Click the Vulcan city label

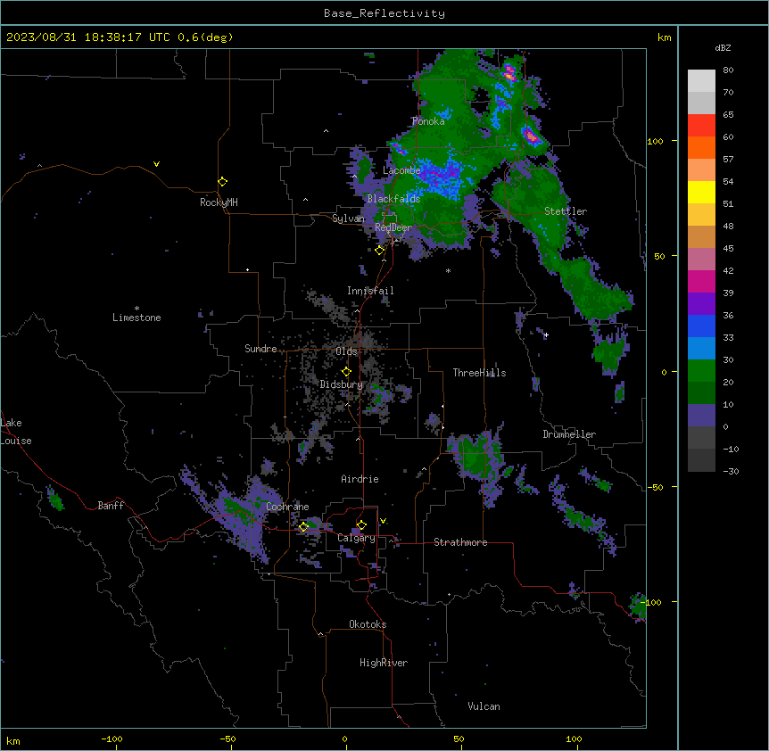coord(484,706)
